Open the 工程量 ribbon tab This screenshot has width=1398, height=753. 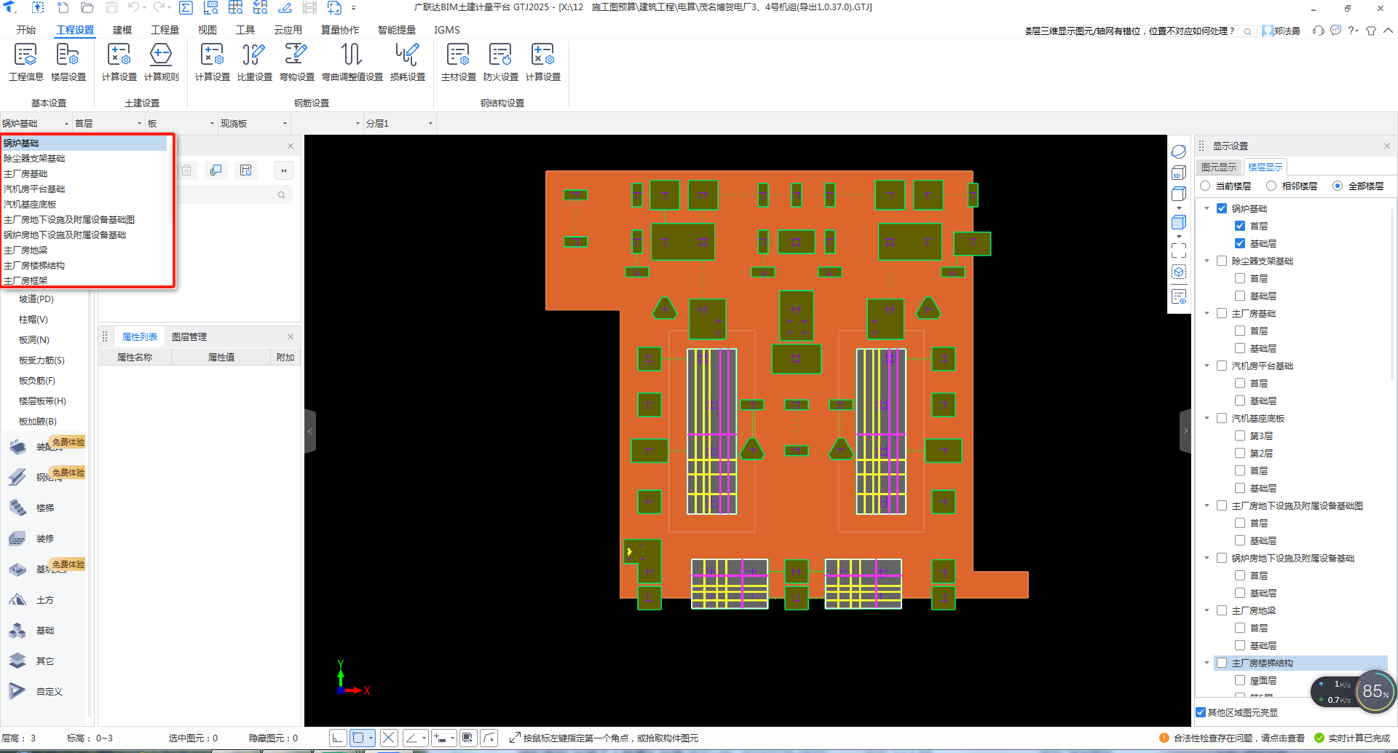(x=165, y=30)
